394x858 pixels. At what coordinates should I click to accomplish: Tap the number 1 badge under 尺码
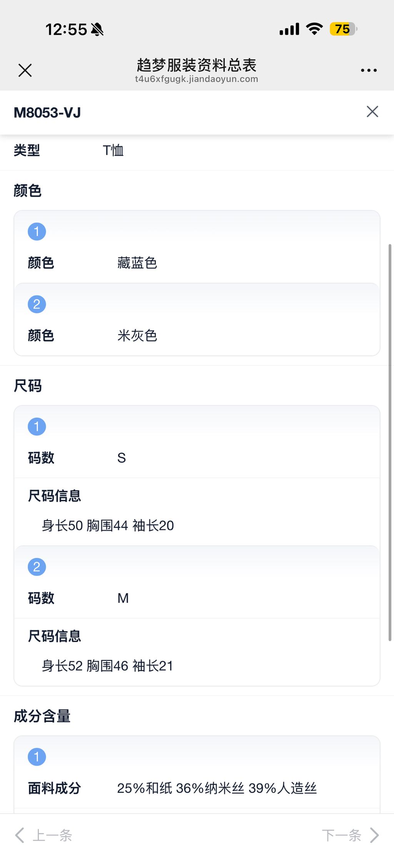pos(37,427)
